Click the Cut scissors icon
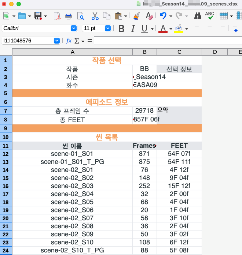Viewport: 242px width, 255px height. (x=95, y=16)
